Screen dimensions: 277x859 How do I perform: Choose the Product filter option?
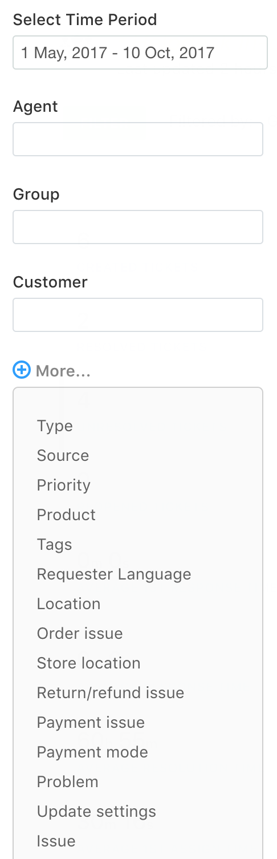click(66, 515)
